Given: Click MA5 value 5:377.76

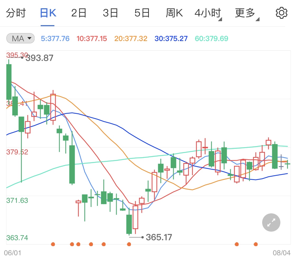Looking at the screenshot, I should pos(55,39).
